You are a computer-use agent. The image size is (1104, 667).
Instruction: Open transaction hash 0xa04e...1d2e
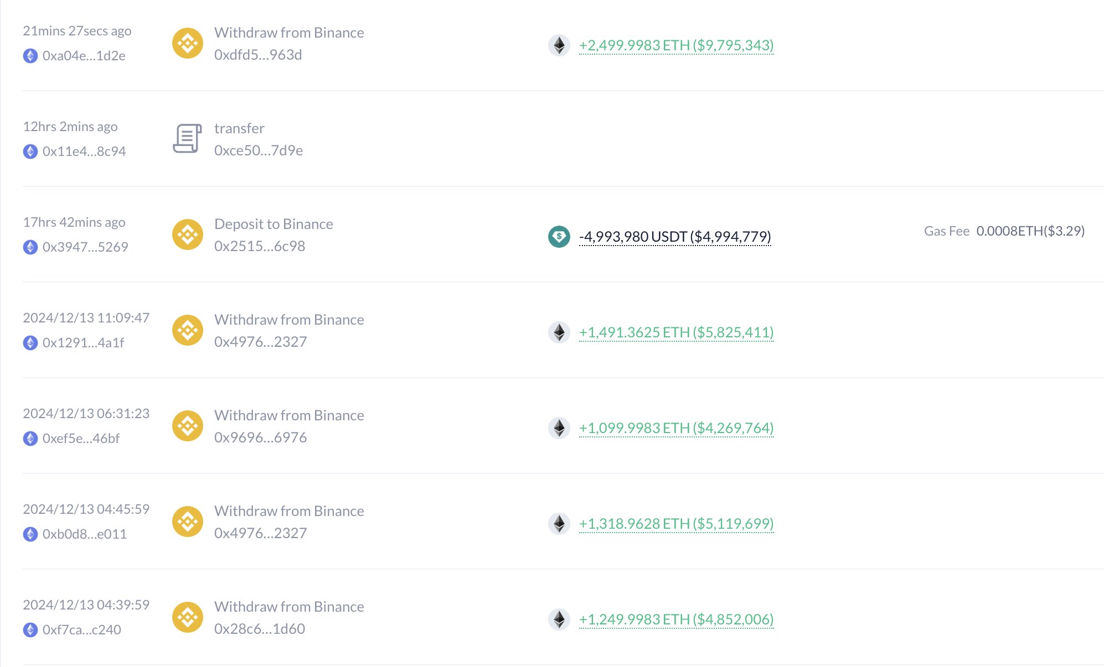coord(84,56)
